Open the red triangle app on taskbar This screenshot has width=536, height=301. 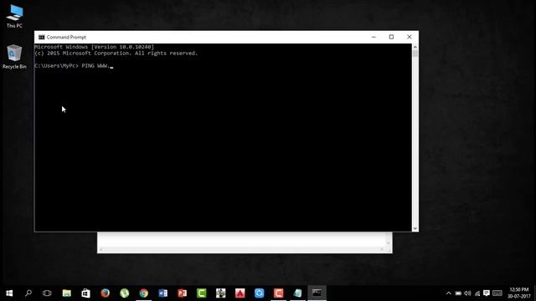pos(240,293)
